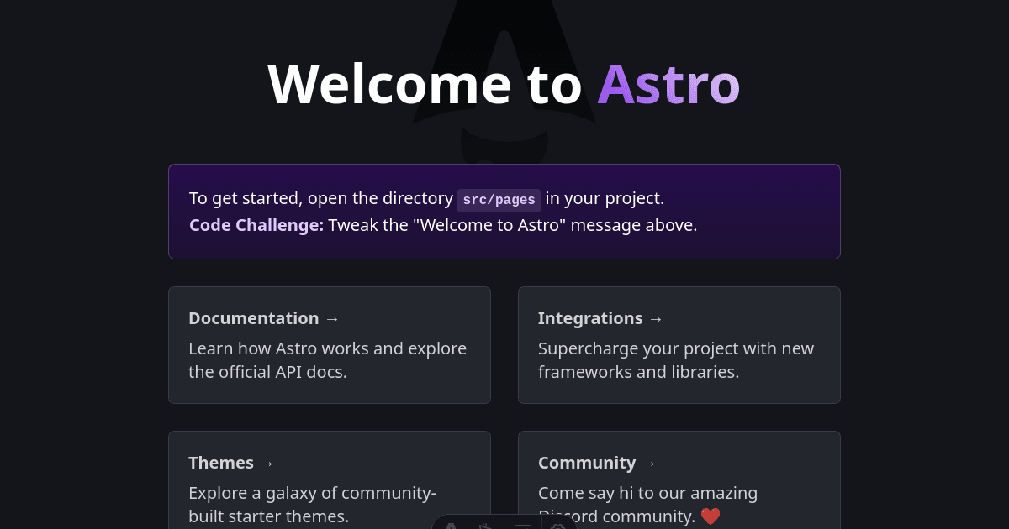The image size is (1009, 529).
Task: Click the arrow icon next to Themes
Action: coord(267,463)
